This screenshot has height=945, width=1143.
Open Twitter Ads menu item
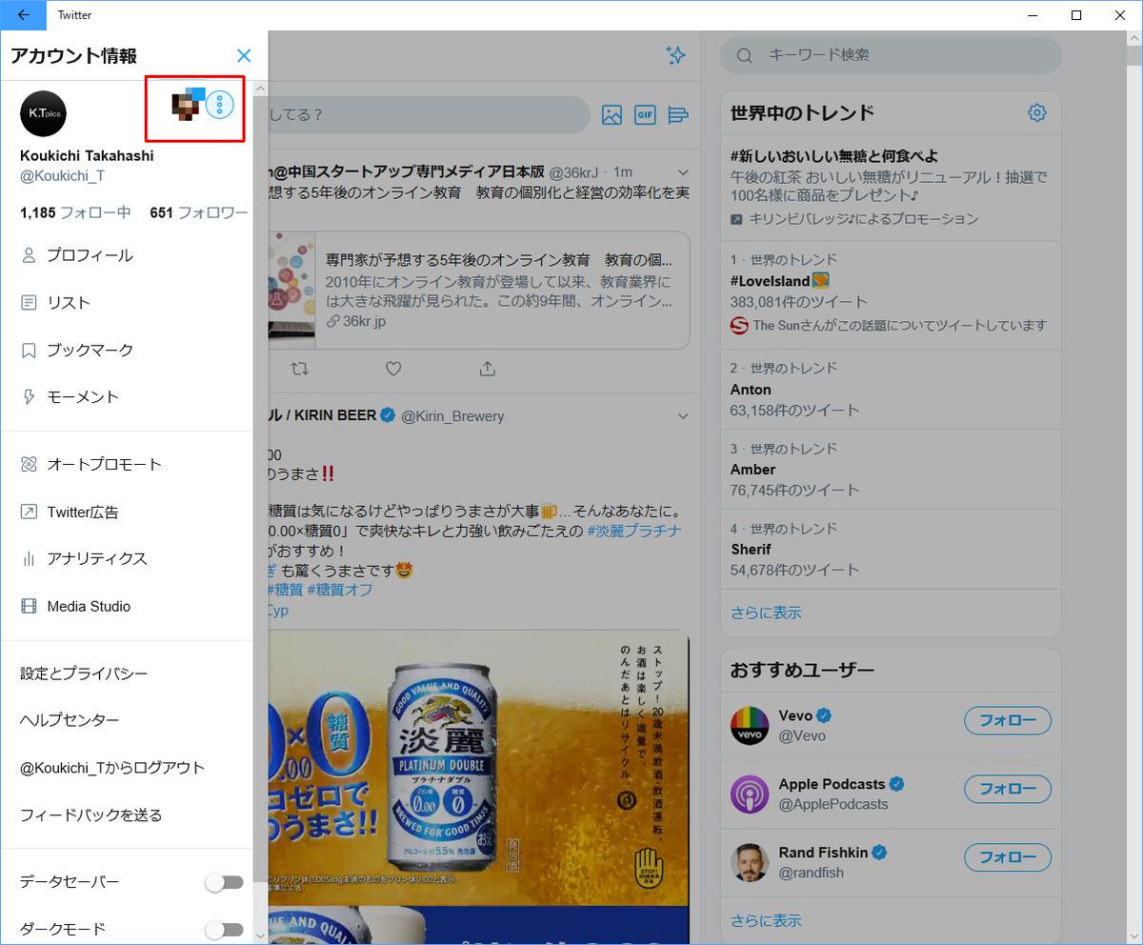click(128, 513)
